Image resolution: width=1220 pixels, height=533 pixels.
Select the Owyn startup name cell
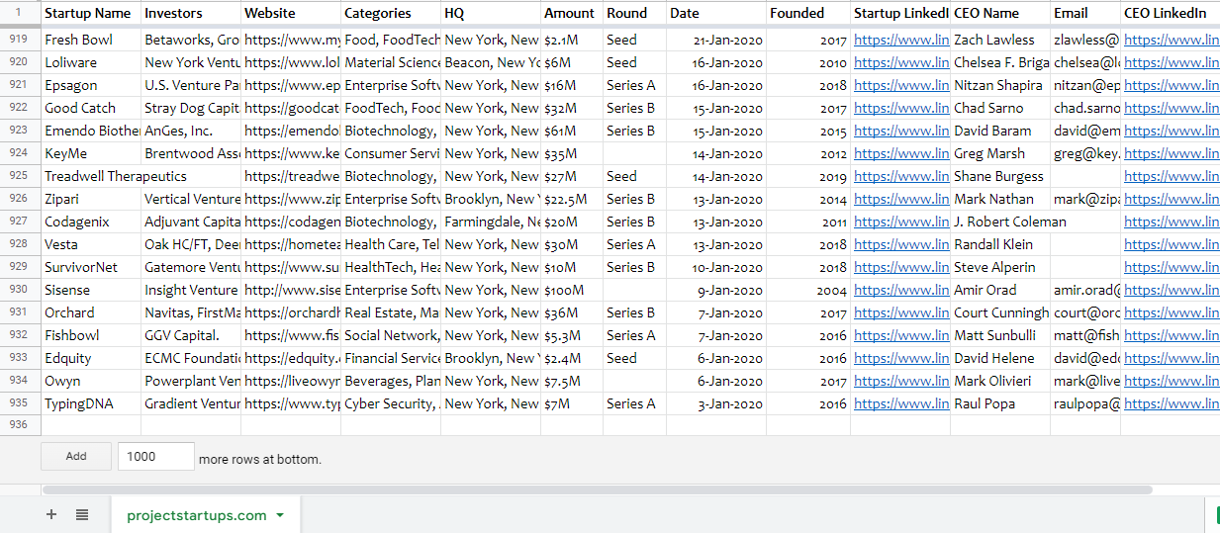pos(91,381)
